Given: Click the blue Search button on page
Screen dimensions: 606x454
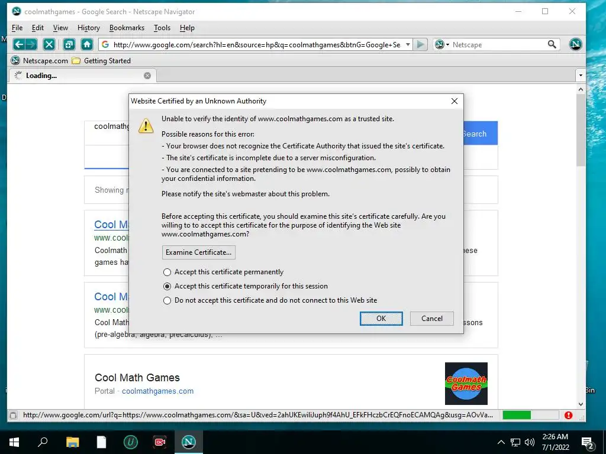Looking at the screenshot, I should point(480,134).
